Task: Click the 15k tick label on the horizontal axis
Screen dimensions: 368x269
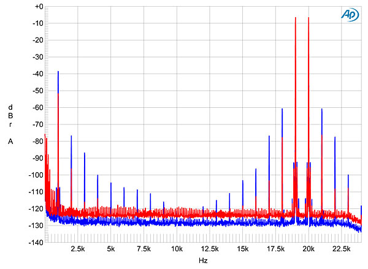Action: pyautogui.click(x=242, y=249)
